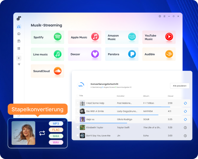198x159 pixels.
Task: Click the 14% progress circle
Action: point(80,86)
